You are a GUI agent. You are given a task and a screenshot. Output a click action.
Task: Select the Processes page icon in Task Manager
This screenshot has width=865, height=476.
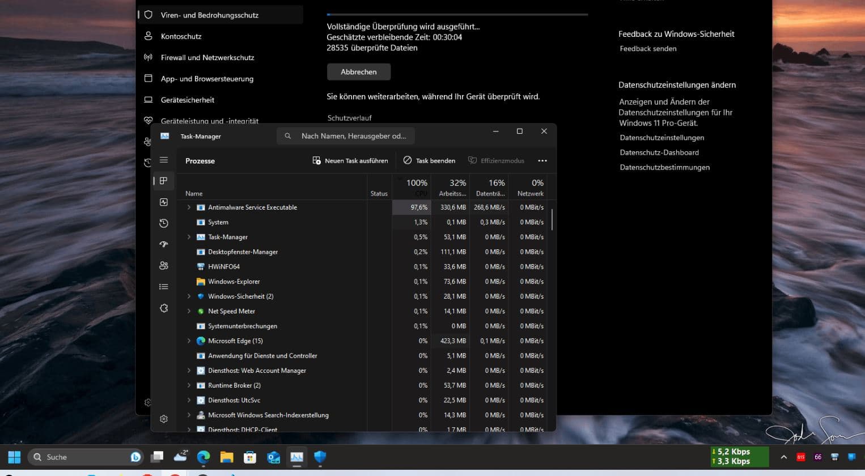164,181
